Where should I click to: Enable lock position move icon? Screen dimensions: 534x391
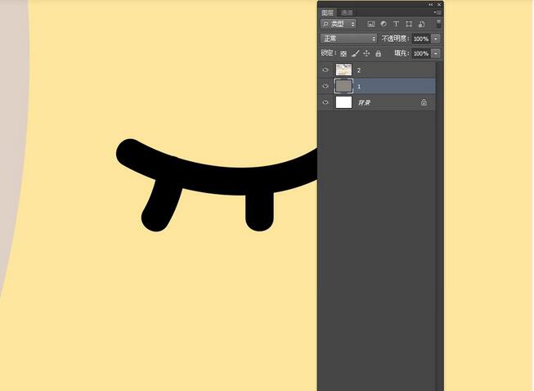point(366,53)
